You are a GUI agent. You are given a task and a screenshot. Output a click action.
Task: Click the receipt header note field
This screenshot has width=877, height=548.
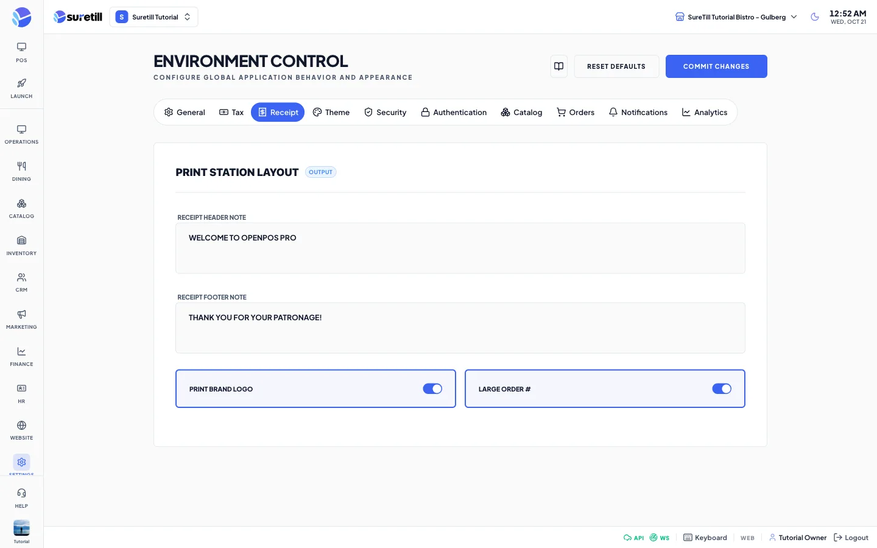[460, 248]
